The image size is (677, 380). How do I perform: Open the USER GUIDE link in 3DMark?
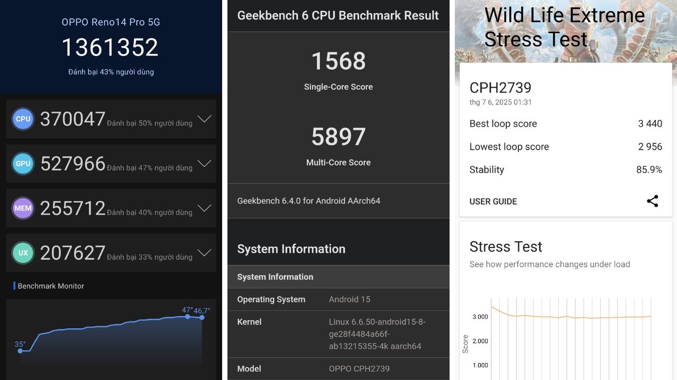pos(493,202)
